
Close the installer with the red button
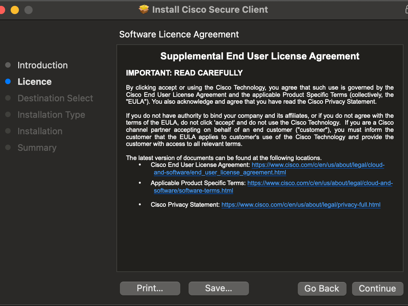[x=2, y=10]
